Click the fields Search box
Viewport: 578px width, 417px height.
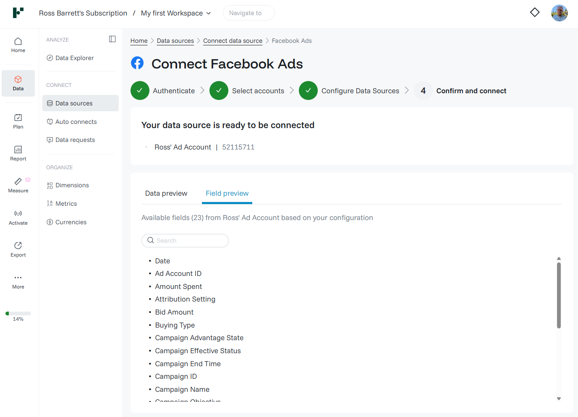(x=185, y=241)
